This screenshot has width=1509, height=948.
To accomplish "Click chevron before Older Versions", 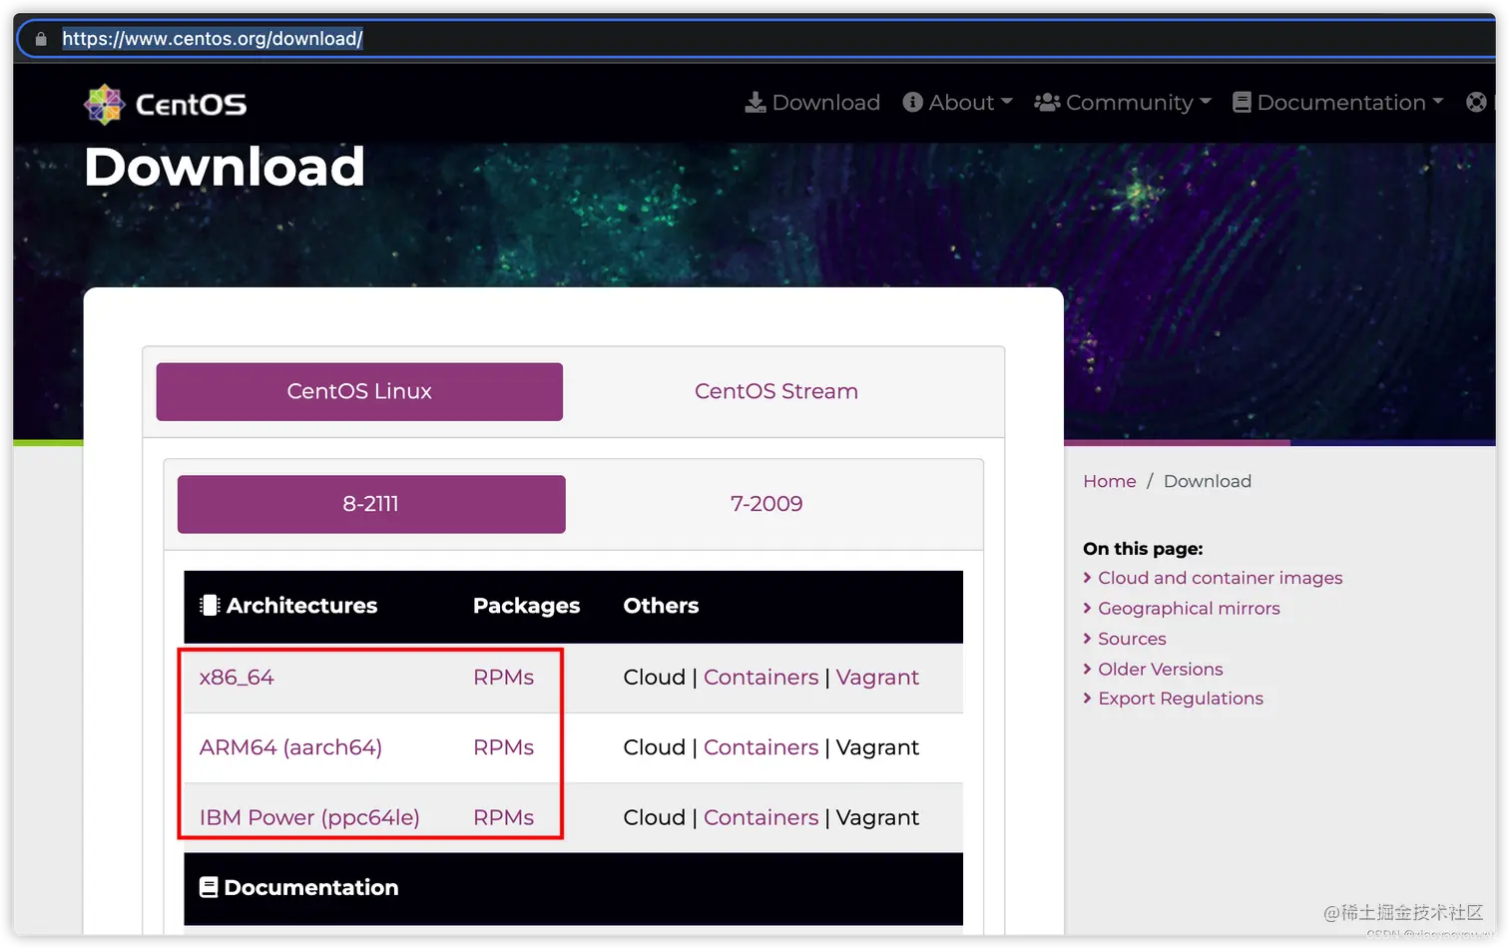I will pos(1087,669).
